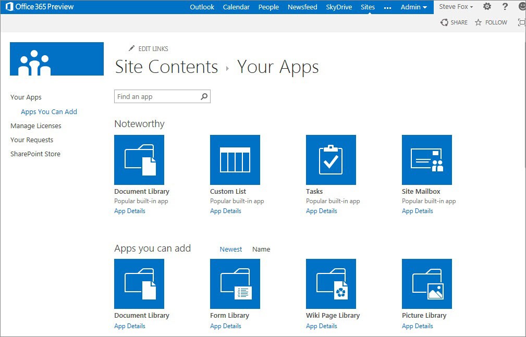
Task: Open Document Library tile under Apps you can add
Action: tap(139, 284)
